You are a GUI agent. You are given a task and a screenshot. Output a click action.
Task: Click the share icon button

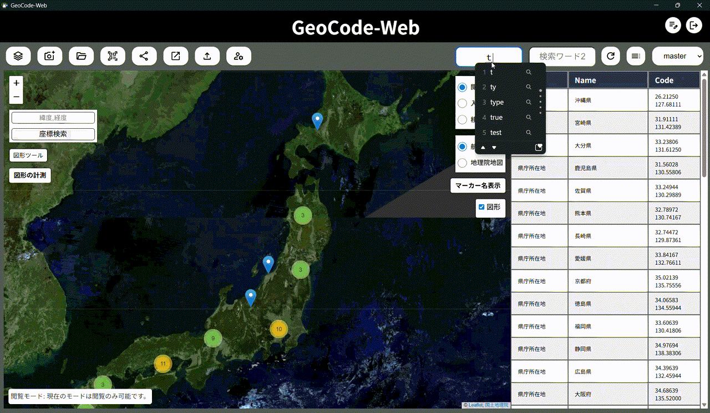[144, 56]
